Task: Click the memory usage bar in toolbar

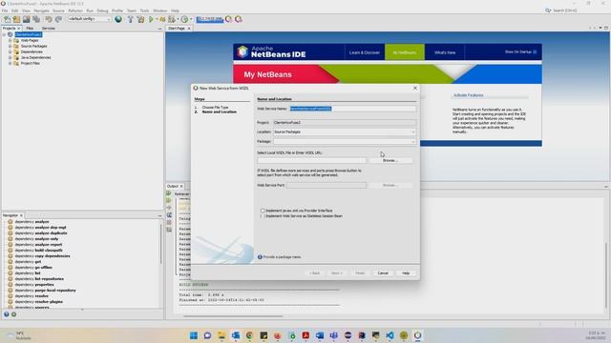Action: click(210, 19)
